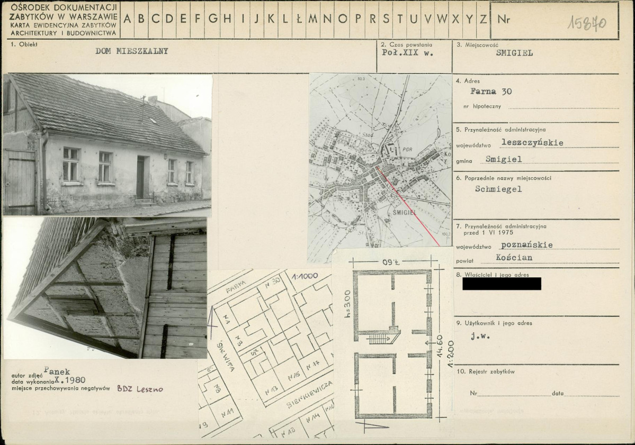Click the text 'j.w.' under Użytkownik
635x445 pixels.
(x=480, y=336)
